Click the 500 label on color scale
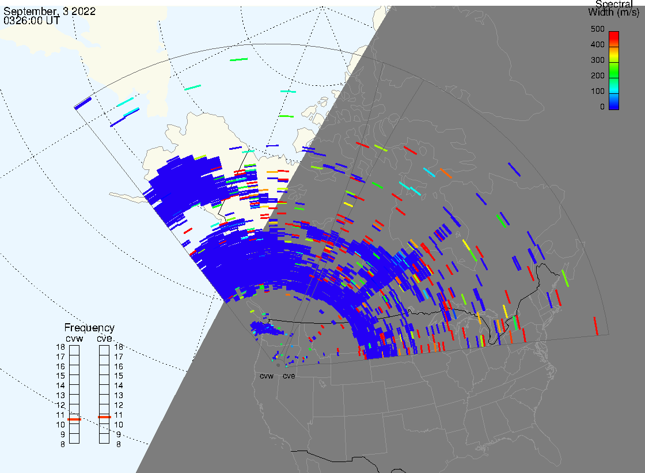Image resolution: width=645 pixels, height=473 pixels. point(598,29)
